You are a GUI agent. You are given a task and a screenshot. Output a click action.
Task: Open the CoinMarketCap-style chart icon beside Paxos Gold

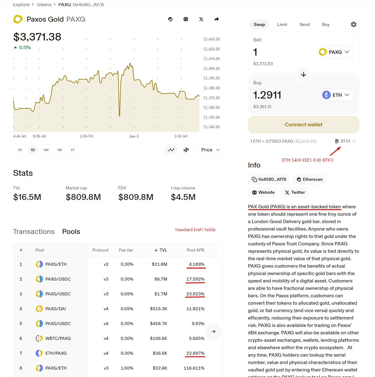click(170, 19)
